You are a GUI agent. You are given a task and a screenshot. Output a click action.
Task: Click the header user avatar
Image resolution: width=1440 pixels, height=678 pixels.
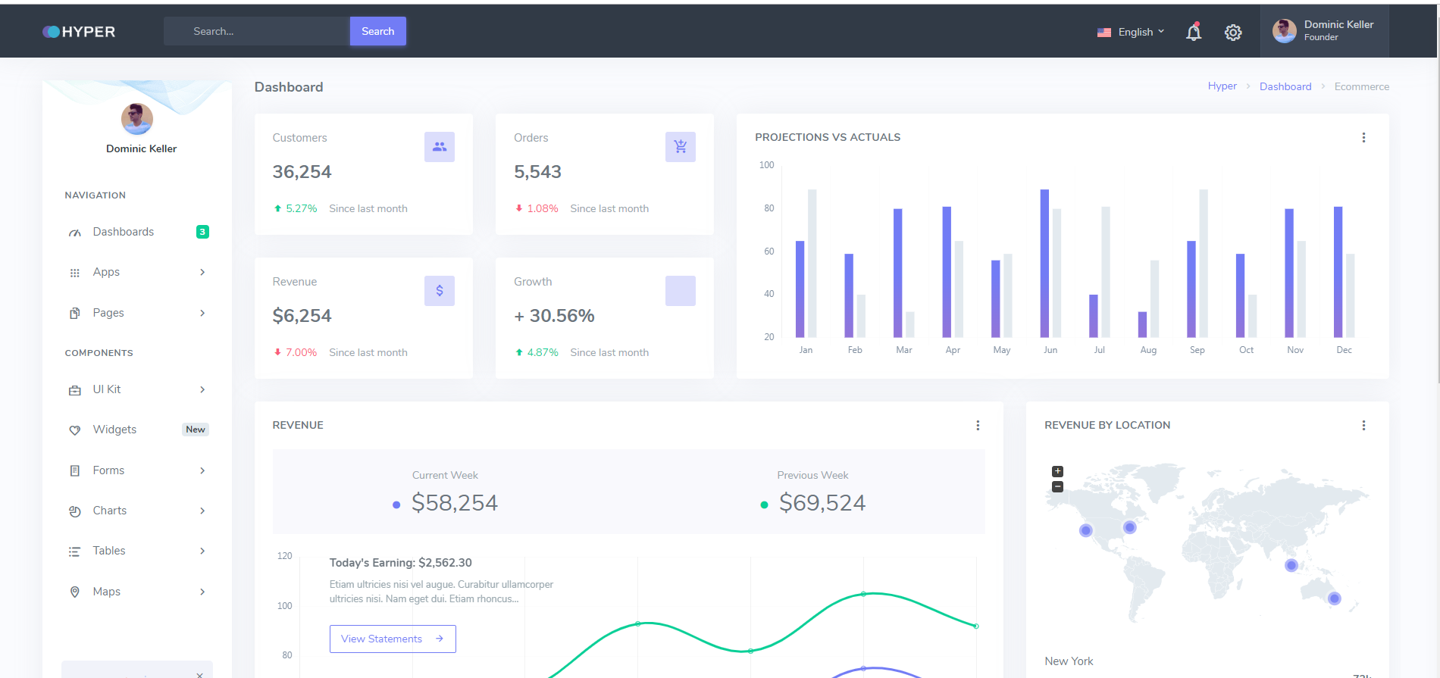[1285, 31]
